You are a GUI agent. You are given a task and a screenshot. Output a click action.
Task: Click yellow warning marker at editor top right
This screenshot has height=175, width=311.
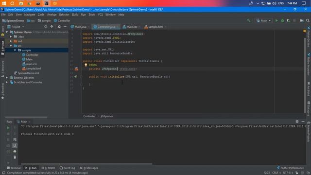click(x=305, y=31)
